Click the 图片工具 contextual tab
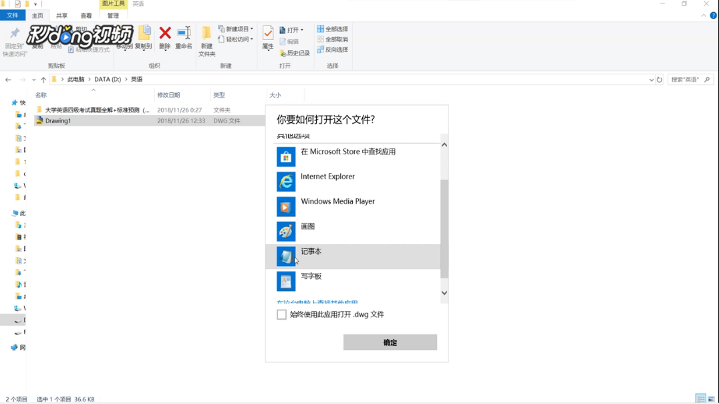 113,4
